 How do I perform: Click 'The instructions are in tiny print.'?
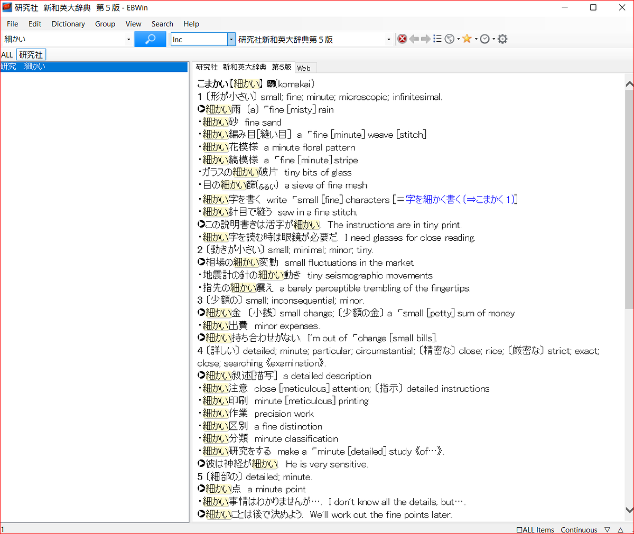pyautogui.click(x=395, y=225)
